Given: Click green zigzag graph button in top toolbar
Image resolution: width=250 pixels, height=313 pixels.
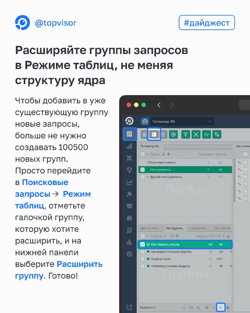Looking at the screenshot, I should click(x=206, y=135).
